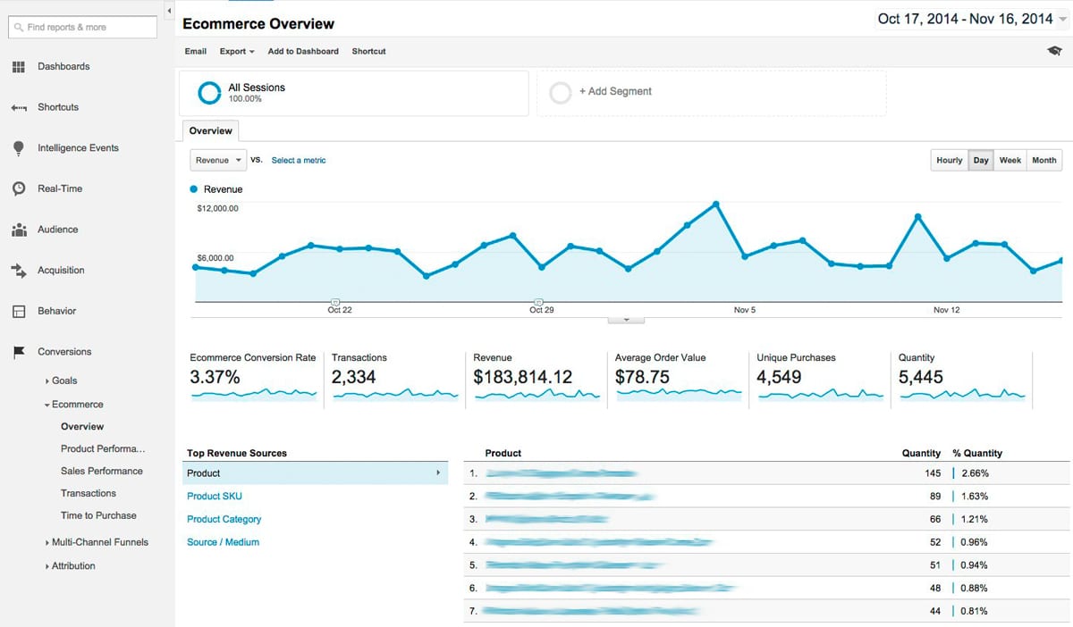1073x627 pixels.
Task: Open the Audience section icon
Action: pos(20,230)
